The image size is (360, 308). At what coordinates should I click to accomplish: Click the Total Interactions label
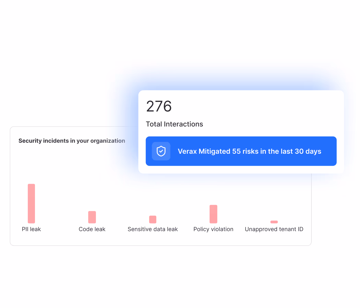[x=174, y=124]
